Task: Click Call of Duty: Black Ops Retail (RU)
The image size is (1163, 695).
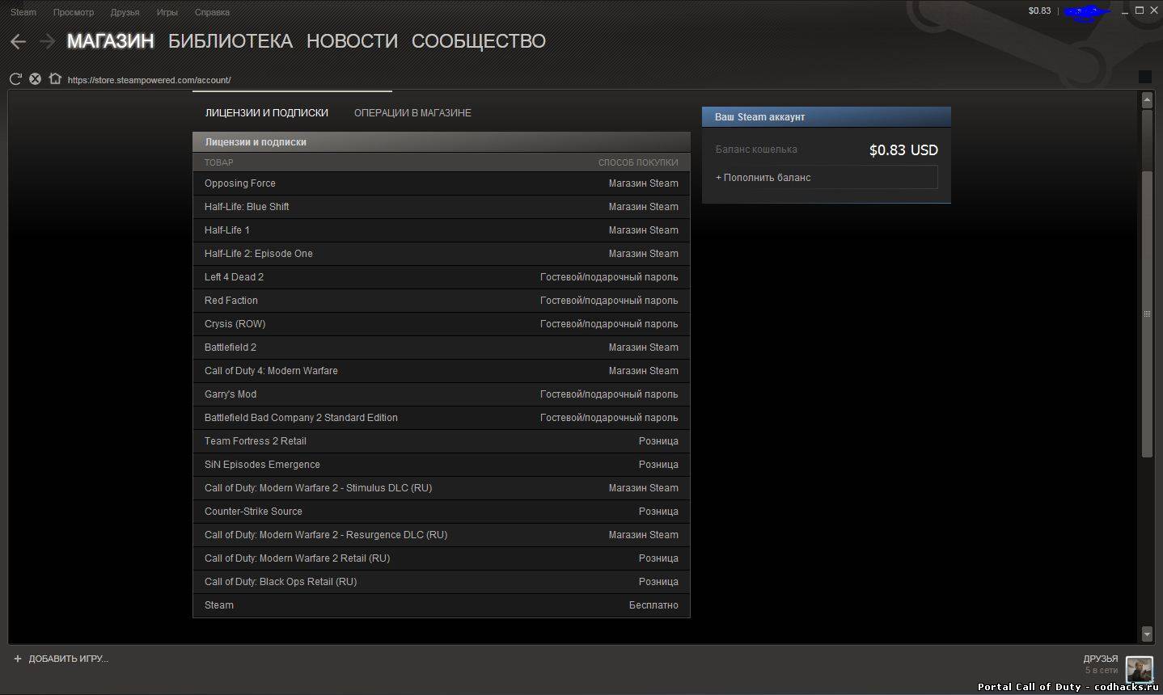Action: click(442, 582)
